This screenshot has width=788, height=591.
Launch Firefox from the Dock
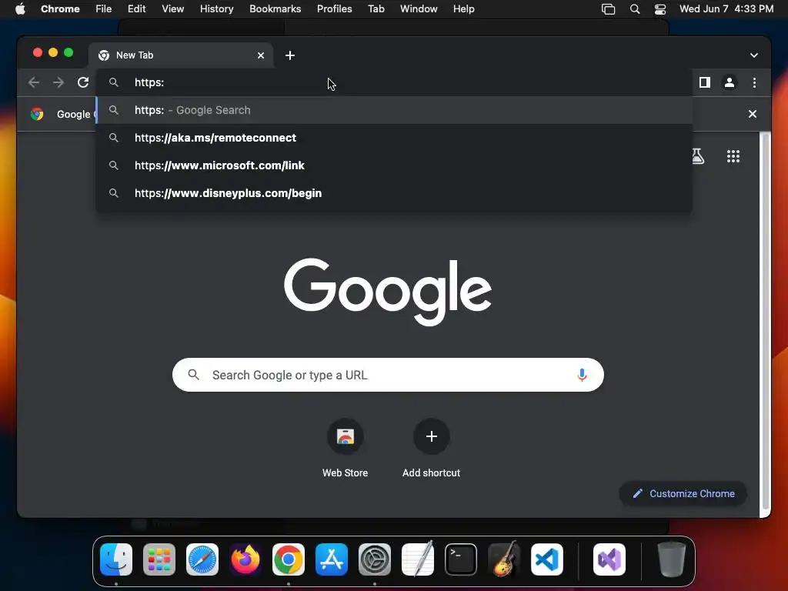click(245, 559)
